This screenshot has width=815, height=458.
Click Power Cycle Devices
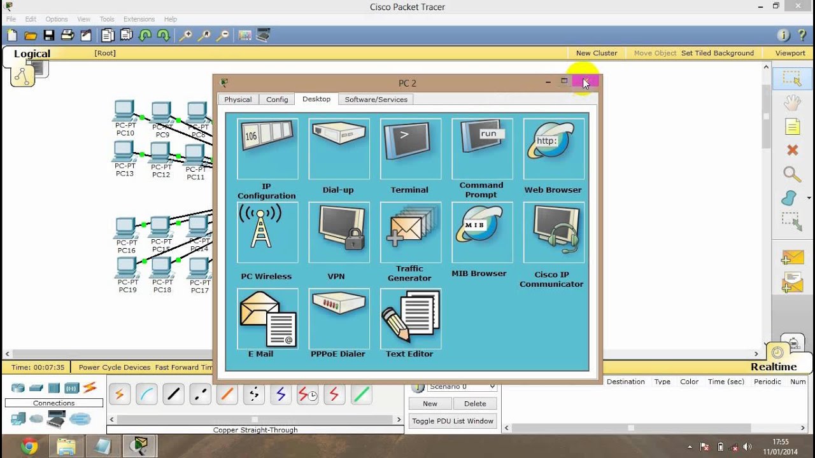(115, 367)
